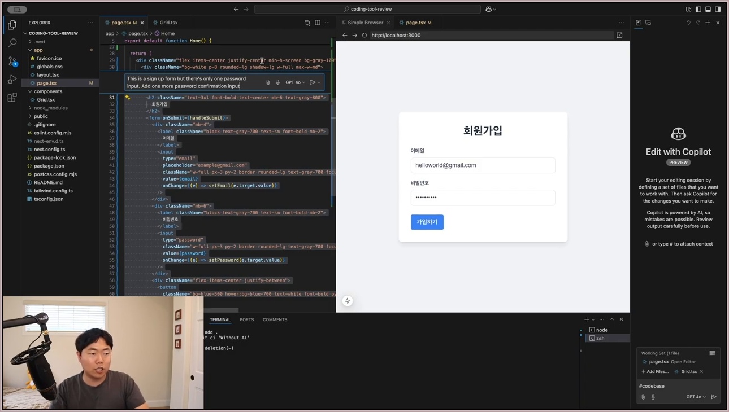
Task: Maximize the terminal panel with chevron
Action: [x=611, y=319]
